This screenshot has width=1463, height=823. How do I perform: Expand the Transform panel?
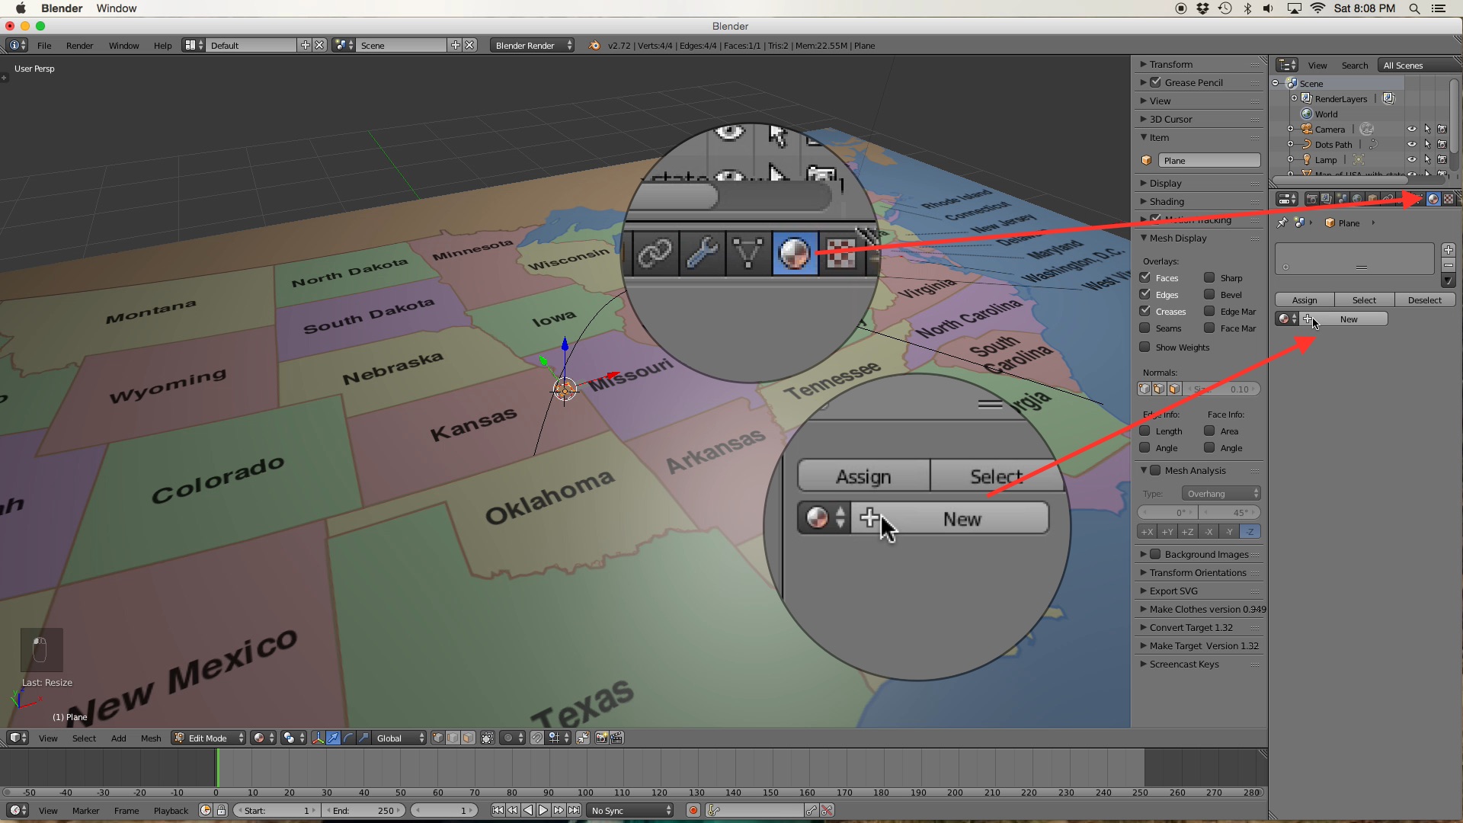click(1170, 64)
